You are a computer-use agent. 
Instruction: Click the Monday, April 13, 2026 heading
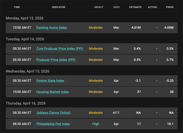[x=24, y=18]
